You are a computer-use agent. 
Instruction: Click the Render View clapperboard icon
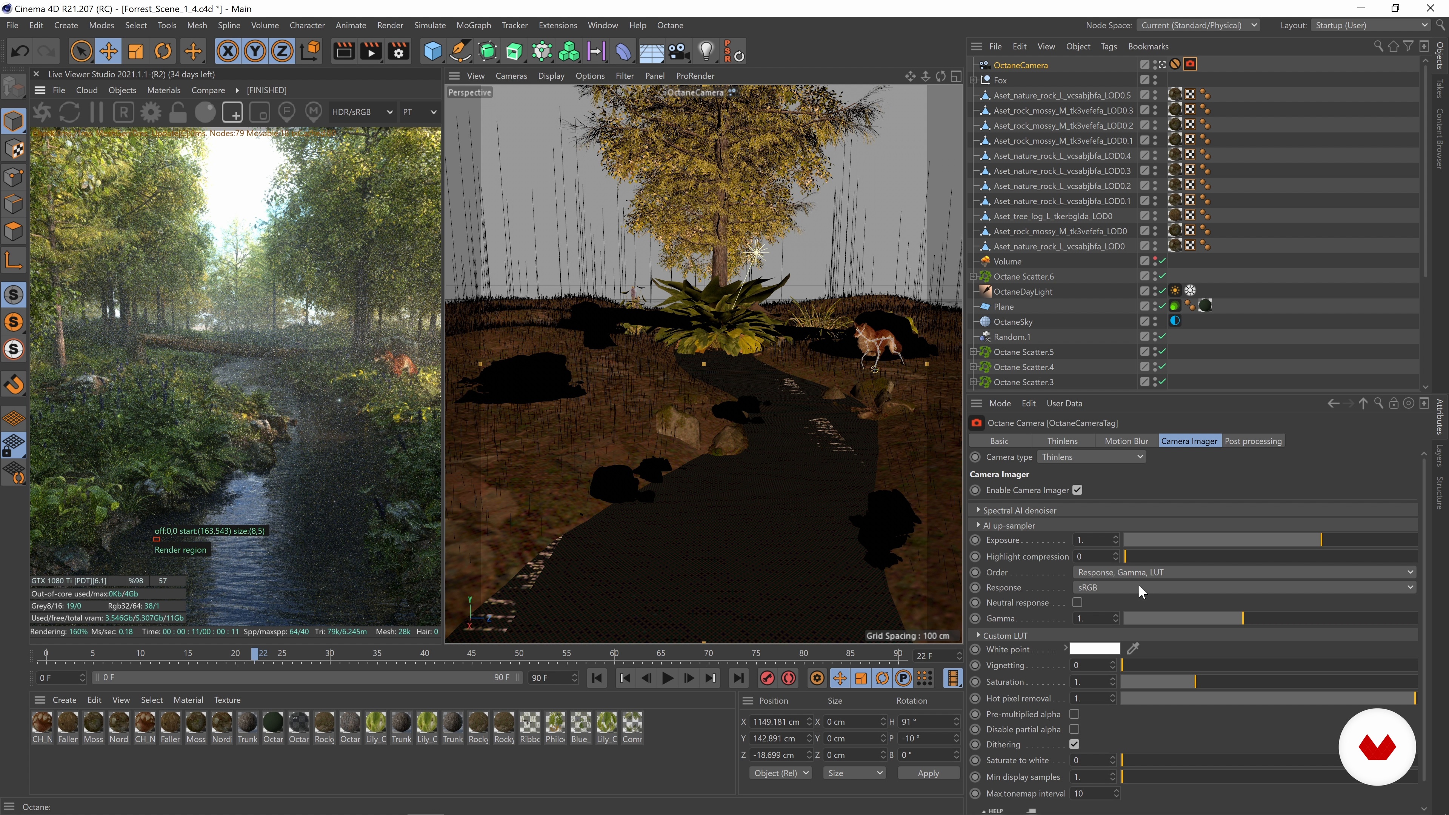coord(344,52)
